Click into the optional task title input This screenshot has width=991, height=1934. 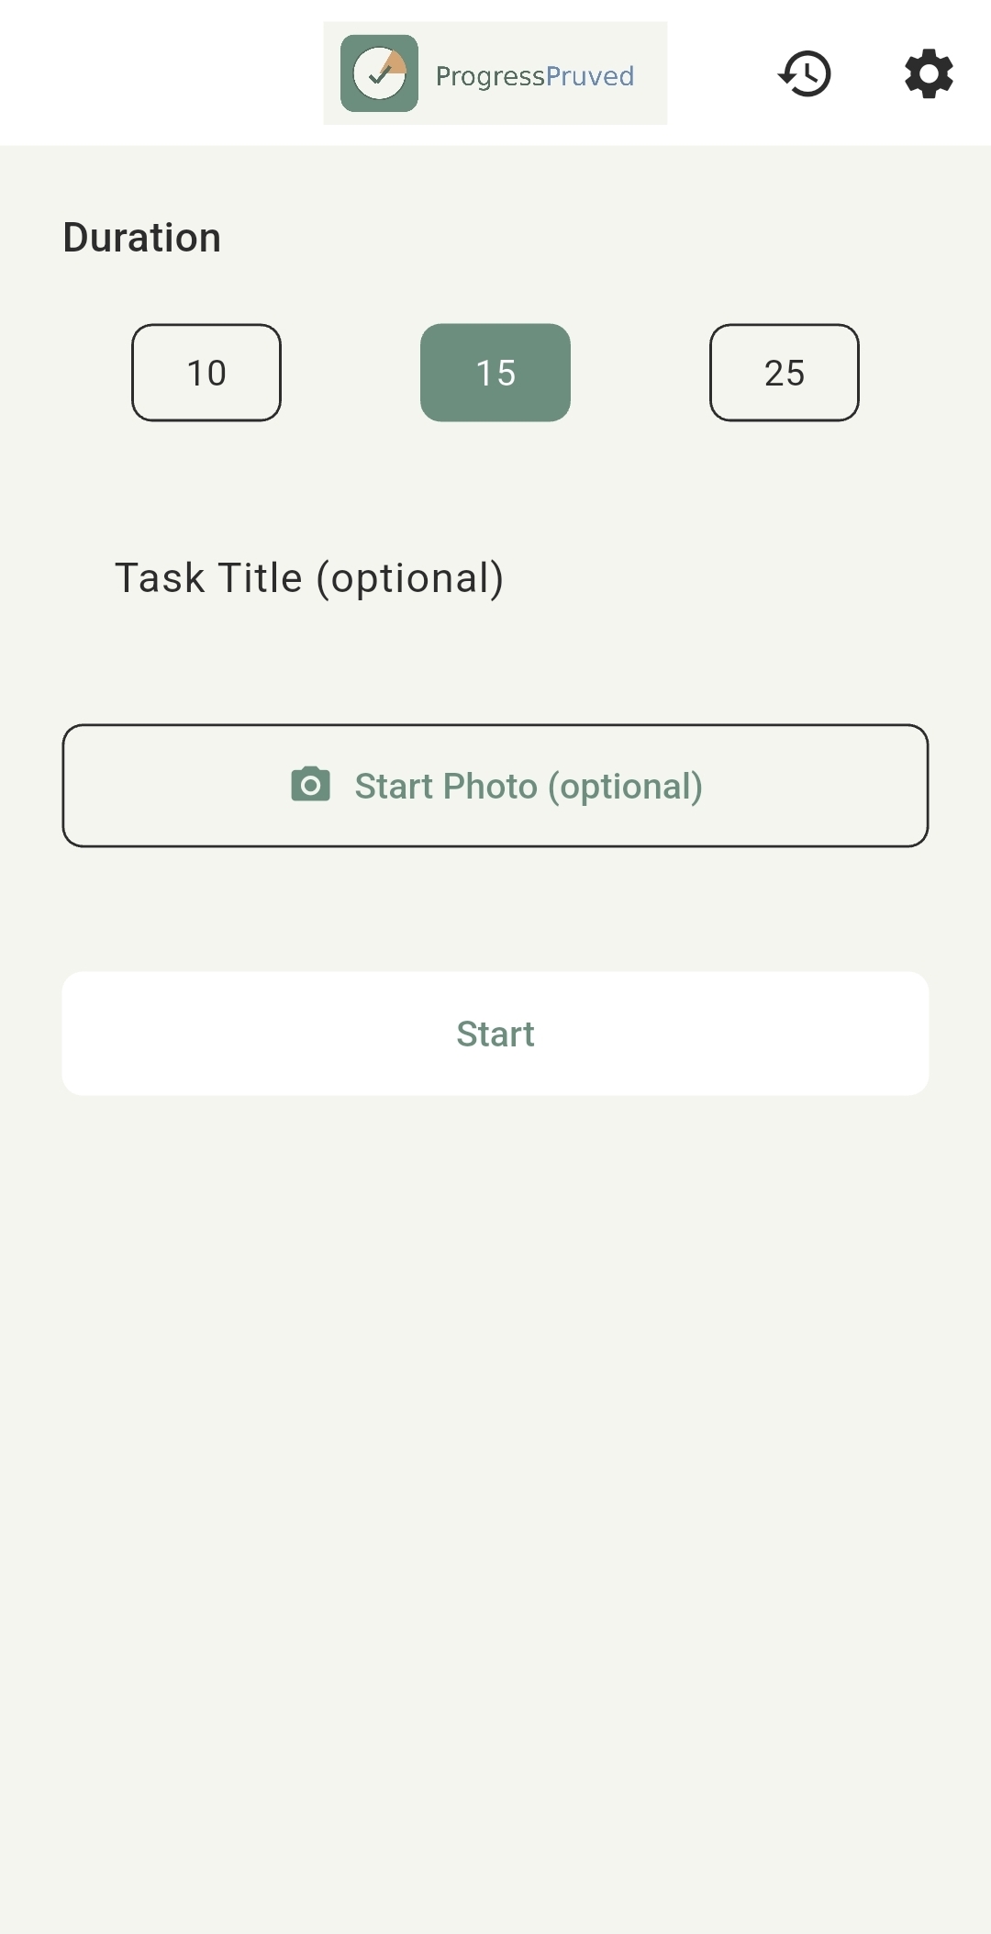pyautogui.click(x=495, y=578)
